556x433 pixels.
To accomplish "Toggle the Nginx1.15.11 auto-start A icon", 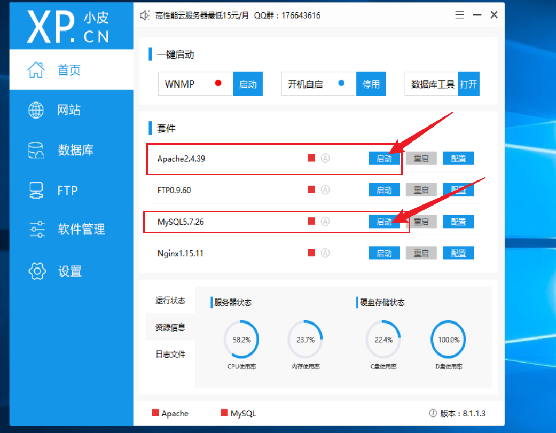I will click(325, 253).
